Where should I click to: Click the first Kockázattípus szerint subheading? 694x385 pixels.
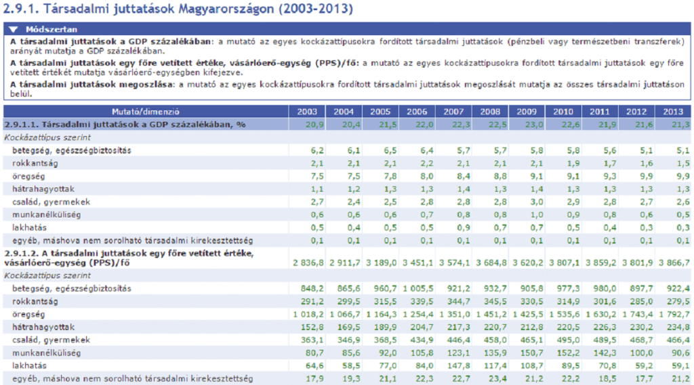pos(47,137)
